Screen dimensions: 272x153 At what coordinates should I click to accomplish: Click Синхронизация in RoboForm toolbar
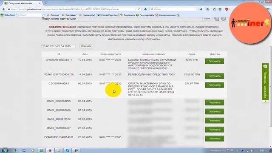tap(165, 15)
